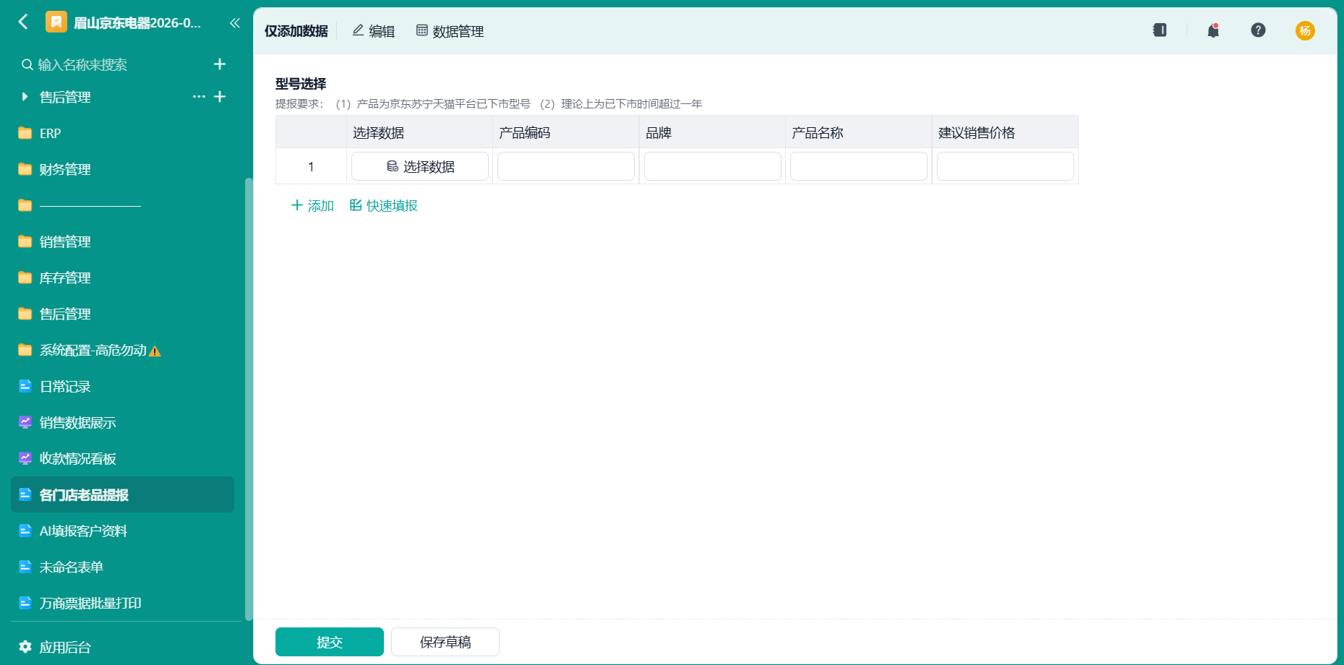Open the ERP folder
This screenshot has width=1344, height=665.
click(x=122, y=133)
